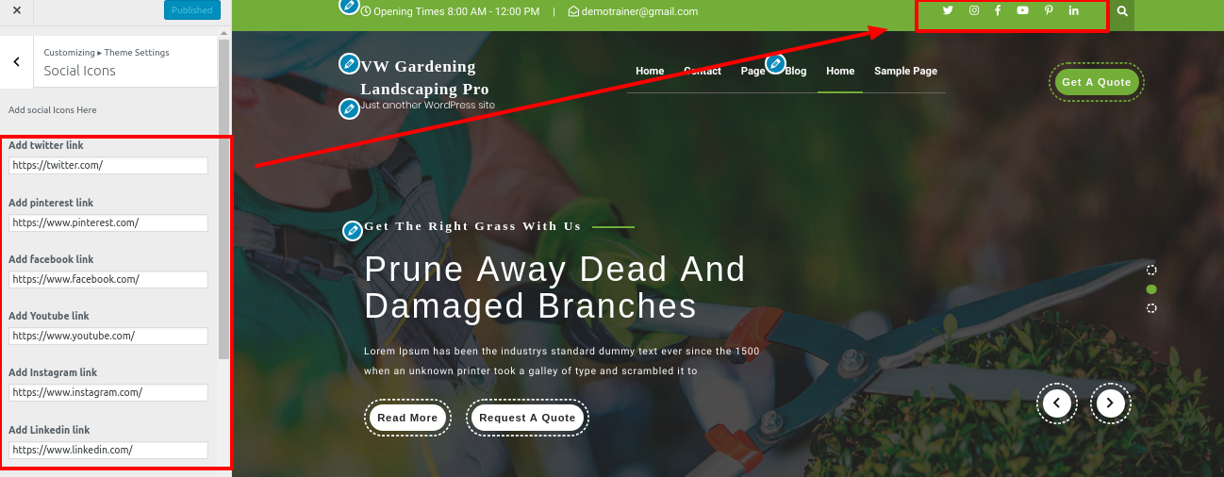The height and width of the screenshot is (477, 1224).
Task: Edit the site title with pencil shortcut
Action: click(349, 65)
